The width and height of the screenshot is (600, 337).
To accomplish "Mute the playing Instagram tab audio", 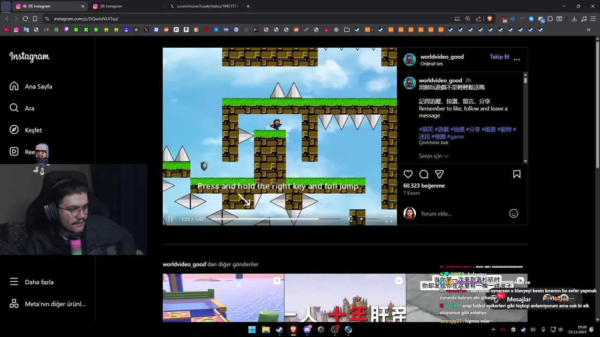I will point(24,6).
